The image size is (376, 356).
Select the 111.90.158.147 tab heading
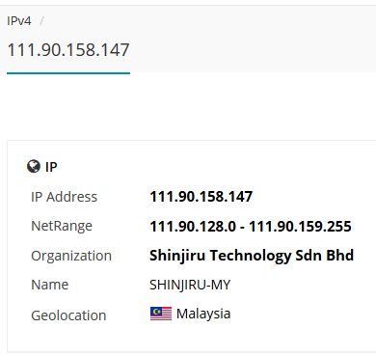pyautogui.click(x=68, y=50)
